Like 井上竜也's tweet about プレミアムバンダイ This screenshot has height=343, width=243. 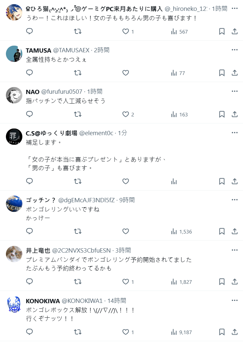(126, 282)
